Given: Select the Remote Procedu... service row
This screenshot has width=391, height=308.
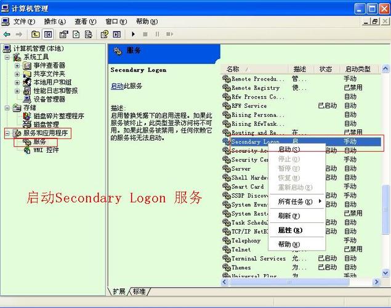Looking at the screenshot, I should coord(301,79).
